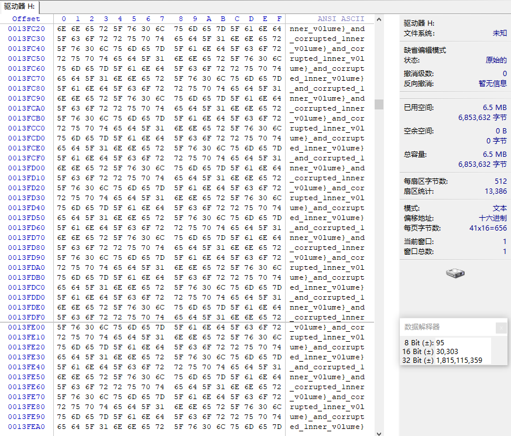Select offset row 0013FDF0

point(26,317)
